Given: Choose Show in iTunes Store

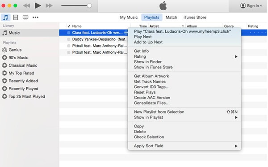Looking at the screenshot, I should coord(153,67).
